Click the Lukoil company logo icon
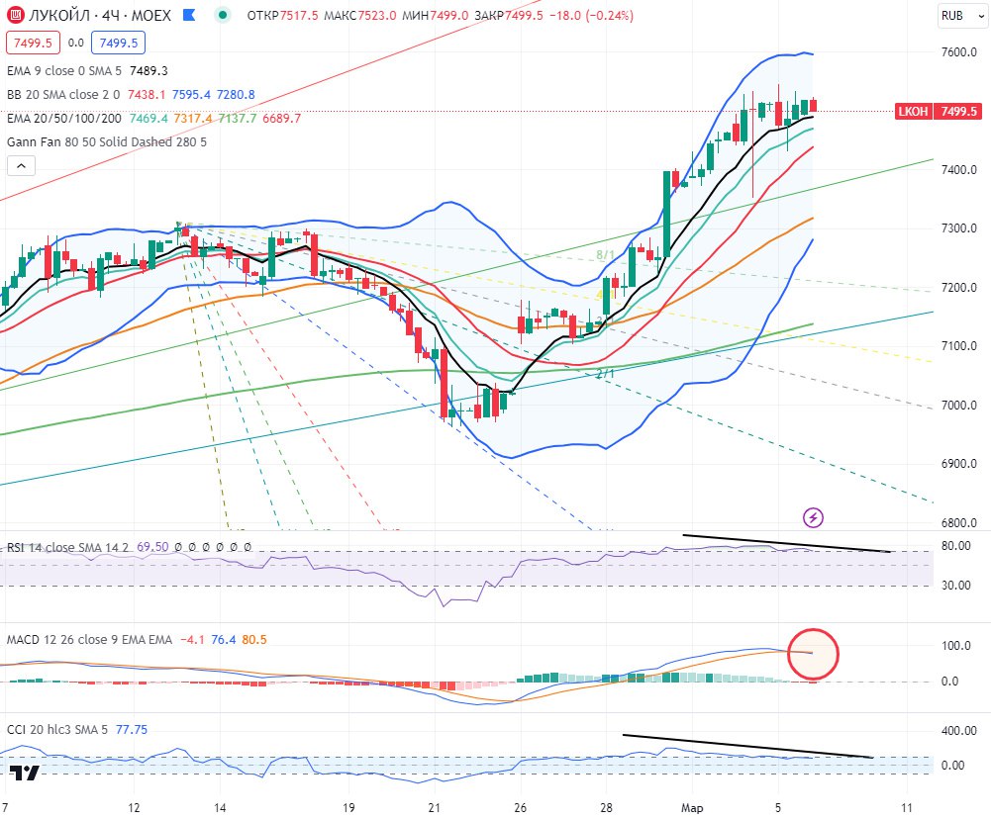This screenshot has height=820, width=991. click(x=15, y=15)
